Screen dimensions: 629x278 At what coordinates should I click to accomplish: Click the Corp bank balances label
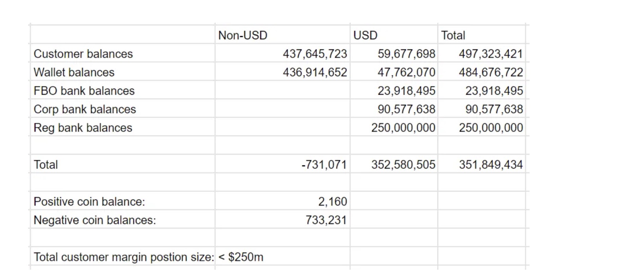pos(85,109)
